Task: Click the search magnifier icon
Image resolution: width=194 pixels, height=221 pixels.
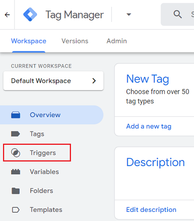Action: click(x=178, y=14)
